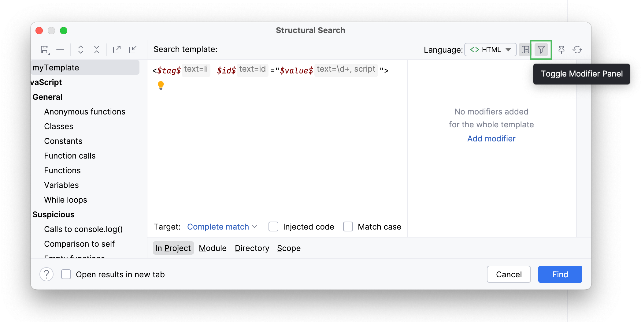Open the Language HTML dropdown
The height and width of the screenshot is (322, 641).
[x=490, y=50]
